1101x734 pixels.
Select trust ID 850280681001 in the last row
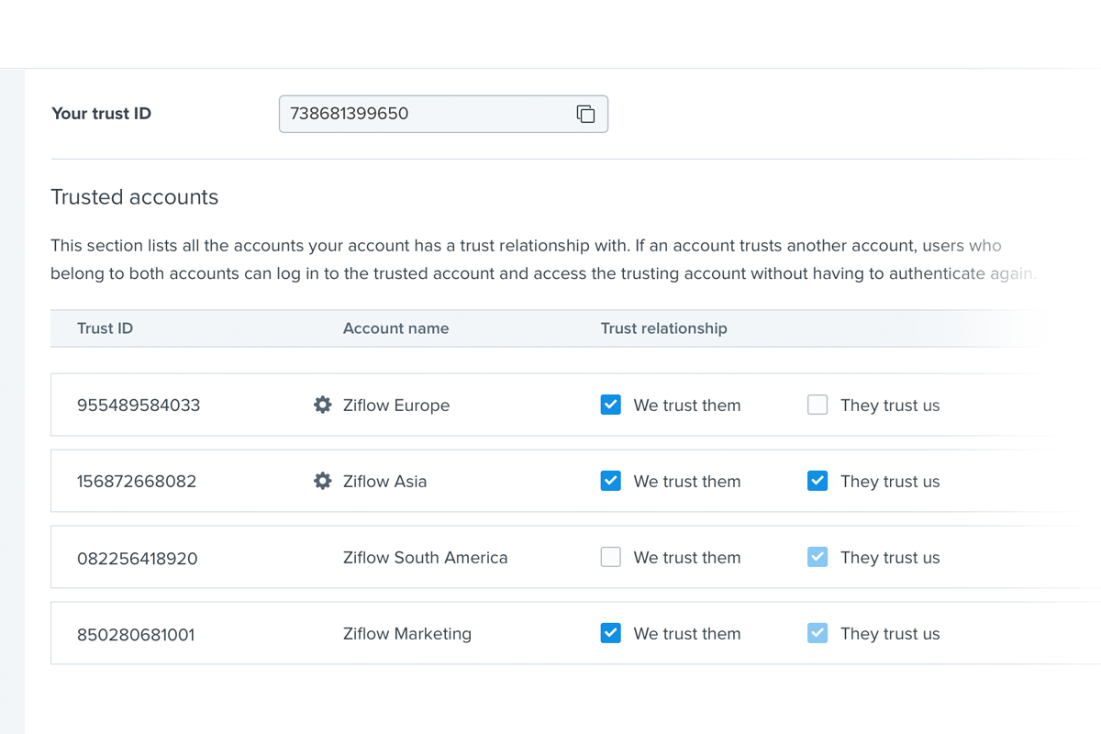pos(136,634)
